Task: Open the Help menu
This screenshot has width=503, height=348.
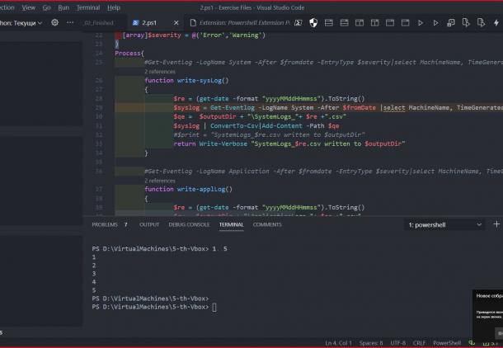Action: [x=113, y=7]
